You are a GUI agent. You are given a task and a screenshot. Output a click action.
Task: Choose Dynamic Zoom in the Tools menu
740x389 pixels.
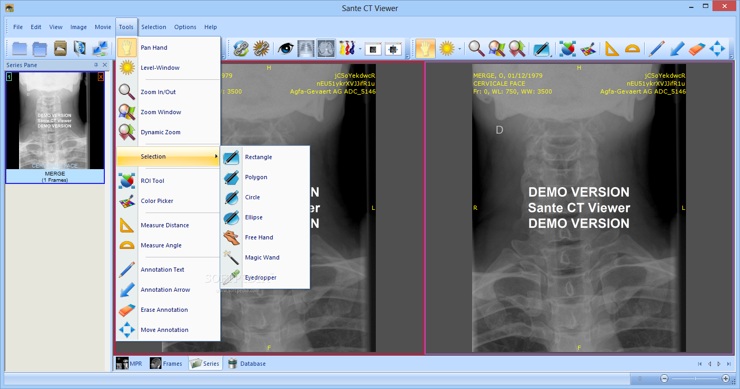tap(168, 132)
